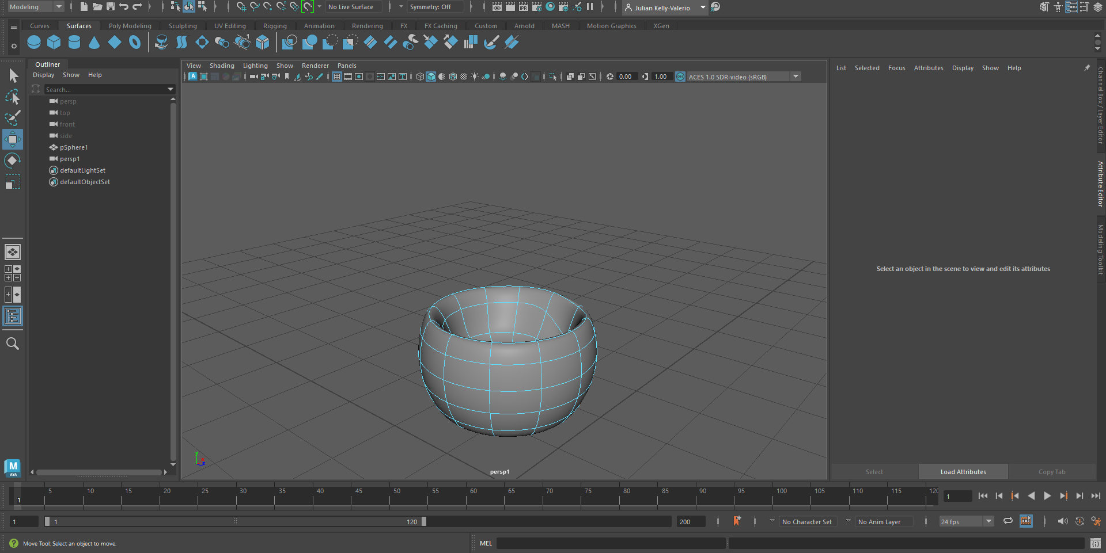Toggle smooth shade all in viewport
The height and width of the screenshot is (553, 1106).
[x=431, y=77]
